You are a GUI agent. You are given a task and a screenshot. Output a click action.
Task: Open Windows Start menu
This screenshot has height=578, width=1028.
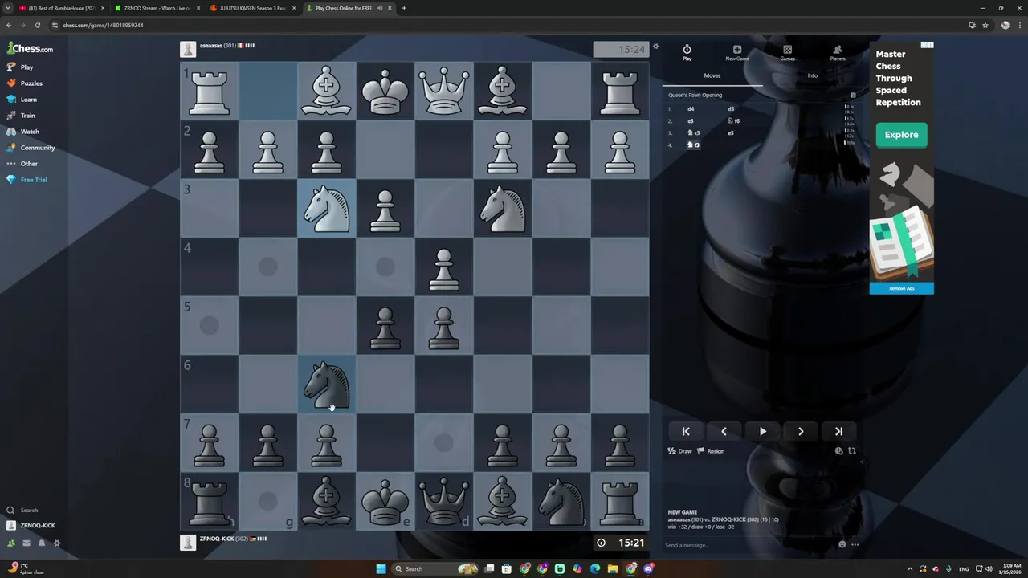381,568
